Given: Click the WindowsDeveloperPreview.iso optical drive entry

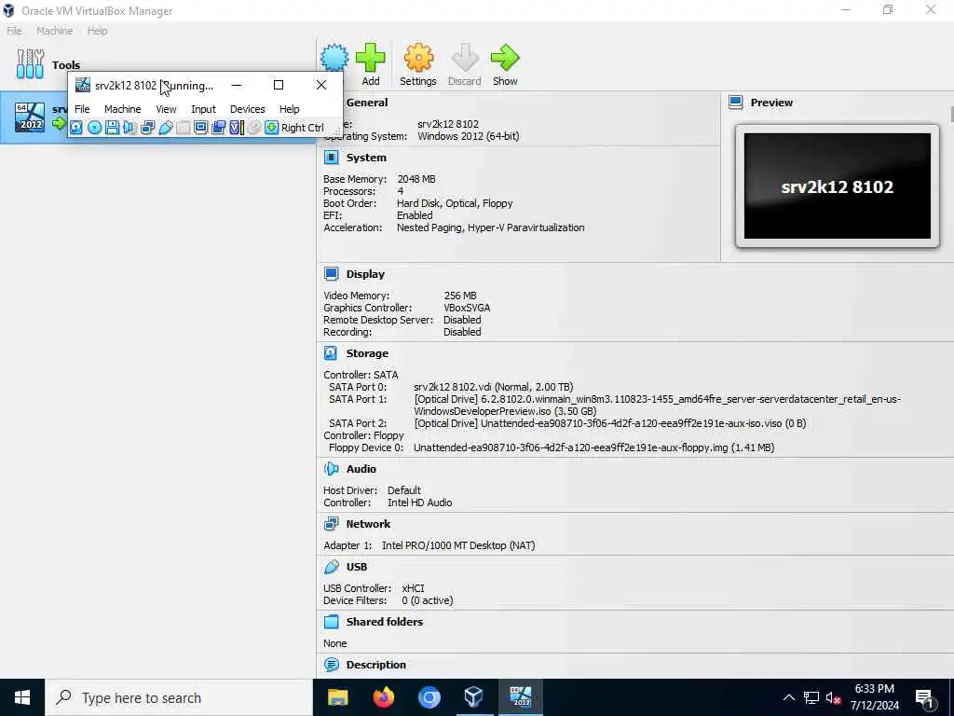Looking at the screenshot, I should click(657, 405).
